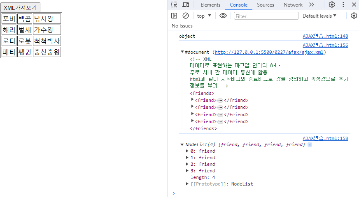Expand NodeList item 2: friend
This screenshot has height=197, width=359.
click(x=187, y=164)
